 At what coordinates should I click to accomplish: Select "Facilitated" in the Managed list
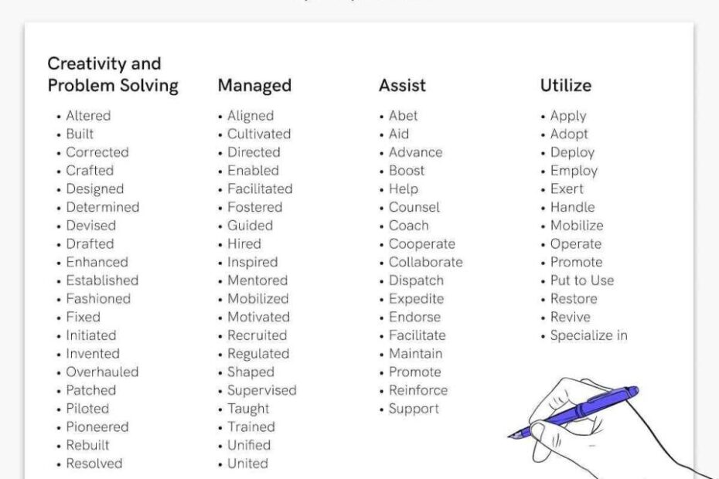coord(260,189)
